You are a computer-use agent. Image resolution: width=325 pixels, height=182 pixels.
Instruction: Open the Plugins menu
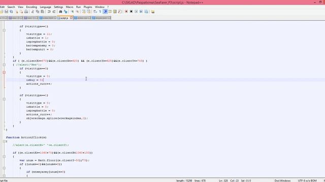(88, 7)
